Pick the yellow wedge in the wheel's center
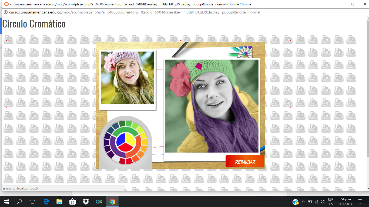369x207 pixels. coord(130,139)
